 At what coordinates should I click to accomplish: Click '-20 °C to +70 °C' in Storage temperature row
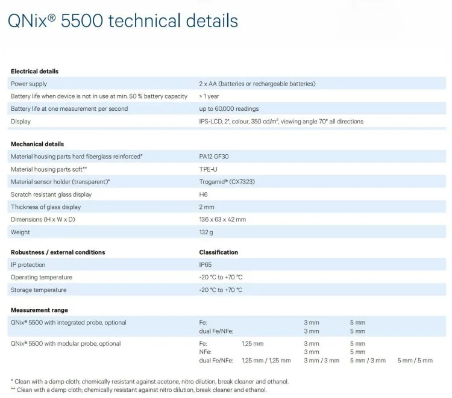click(x=221, y=290)
